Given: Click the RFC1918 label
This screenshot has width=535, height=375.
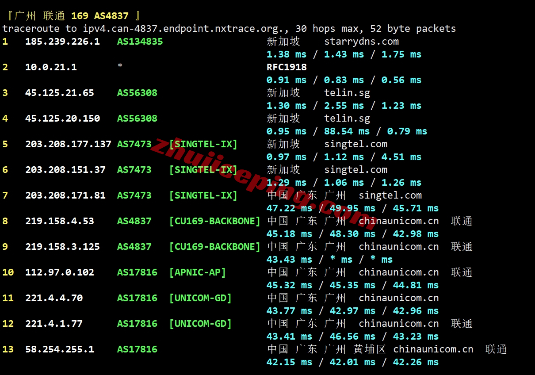Looking at the screenshot, I should pyautogui.click(x=287, y=67).
